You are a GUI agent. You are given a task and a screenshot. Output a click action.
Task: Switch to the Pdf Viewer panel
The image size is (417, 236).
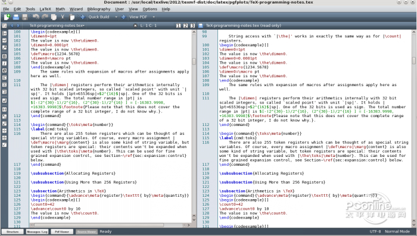click(x=62, y=232)
